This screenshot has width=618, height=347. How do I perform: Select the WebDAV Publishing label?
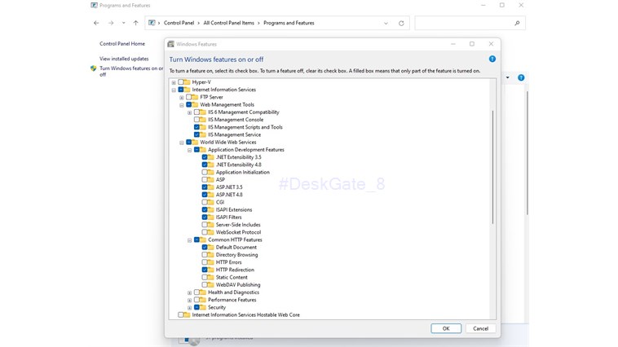pyautogui.click(x=238, y=285)
